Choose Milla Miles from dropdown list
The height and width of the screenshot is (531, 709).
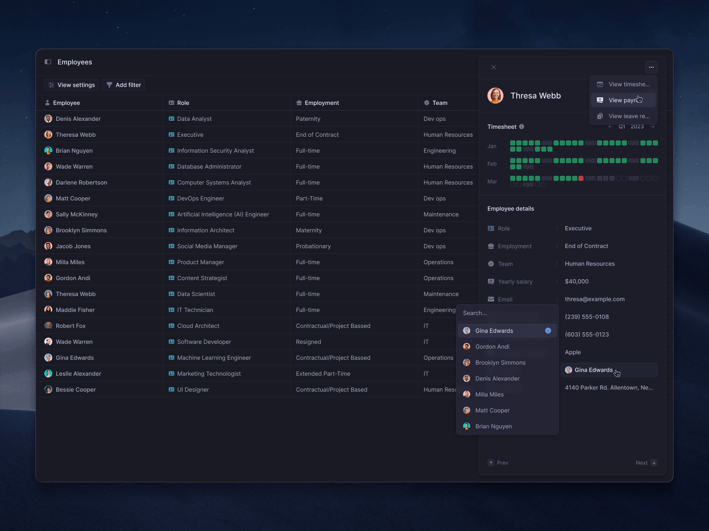pos(507,394)
